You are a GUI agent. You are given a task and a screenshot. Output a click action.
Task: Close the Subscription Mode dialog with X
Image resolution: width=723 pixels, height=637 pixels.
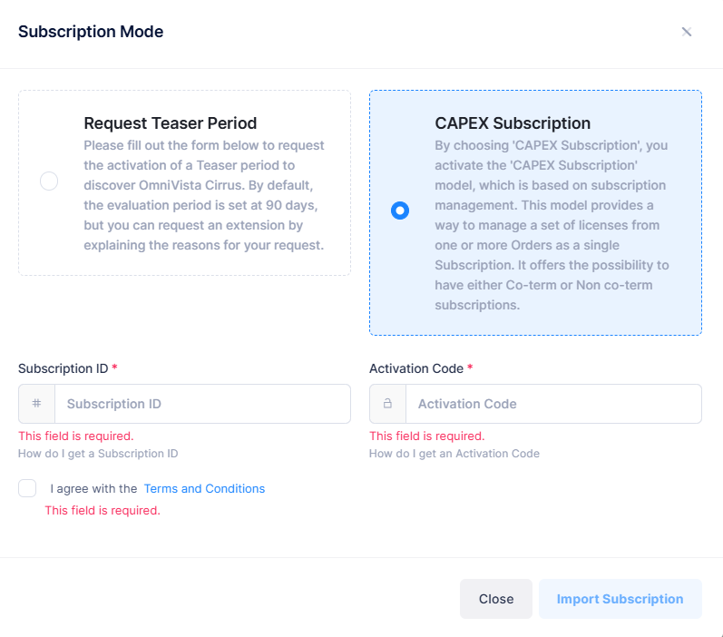[687, 32]
